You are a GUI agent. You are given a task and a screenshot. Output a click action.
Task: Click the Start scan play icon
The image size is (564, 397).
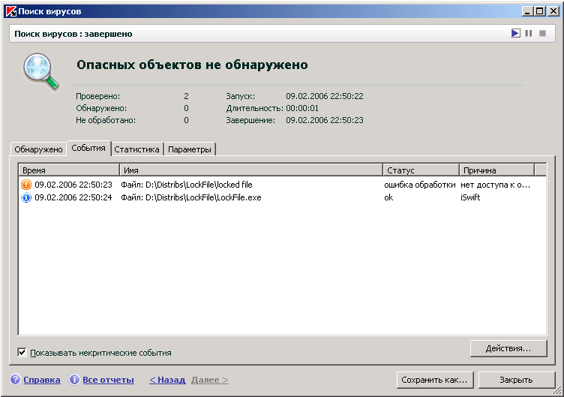pyautogui.click(x=515, y=34)
